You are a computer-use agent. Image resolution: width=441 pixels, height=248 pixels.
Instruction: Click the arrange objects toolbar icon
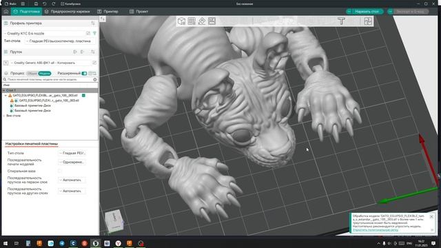pyautogui.click(x=212, y=21)
